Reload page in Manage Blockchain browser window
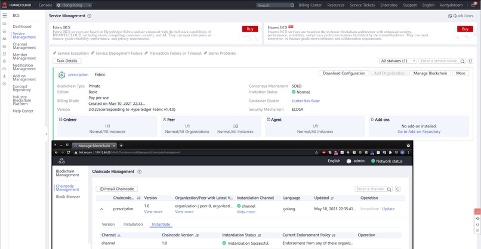 click(x=69, y=152)
